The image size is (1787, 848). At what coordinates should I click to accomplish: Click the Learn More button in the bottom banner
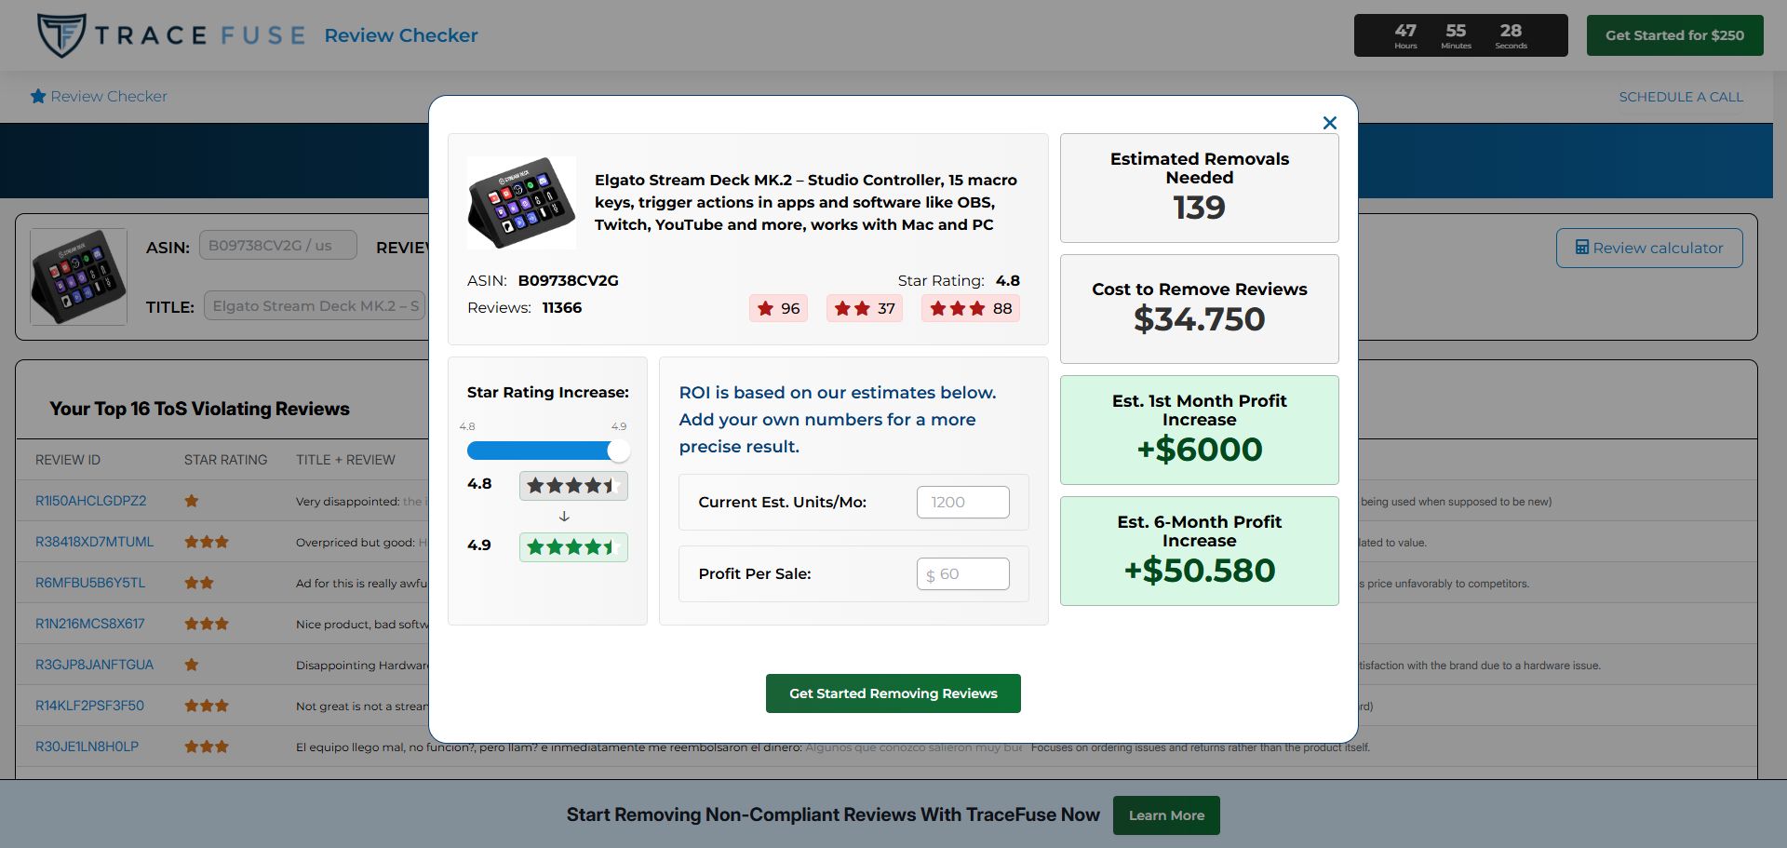(x=1166, y=815)
